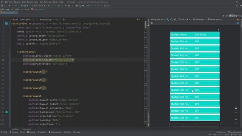This screenshot has height=136, width=242.
Task: Click the teal color gutter icon
Action: pyautogui.click(x=6, y=112)
